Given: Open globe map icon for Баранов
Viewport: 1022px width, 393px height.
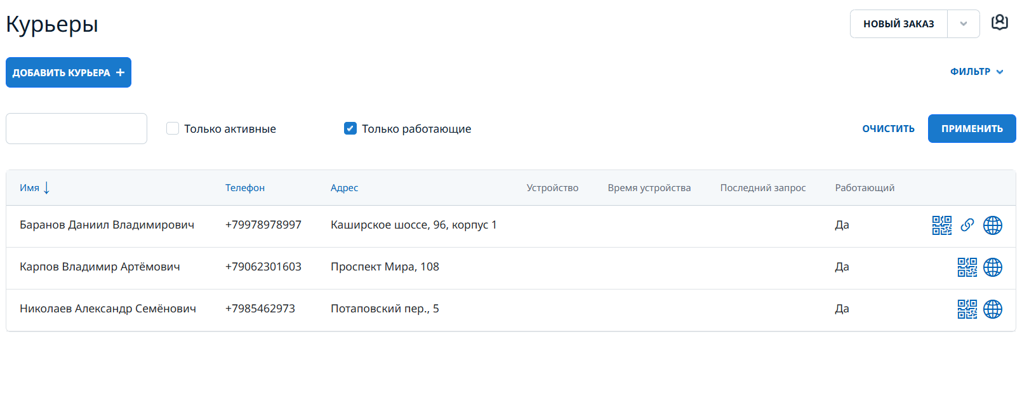Looking at the screenshot, I should coord(992,225).
